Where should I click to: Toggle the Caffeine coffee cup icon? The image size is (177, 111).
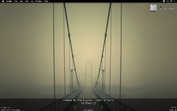click(164, 1)
